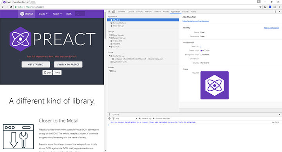Open the Guide dropdown in site navbar
Screen dimensions: 282x152
(43, 14)
